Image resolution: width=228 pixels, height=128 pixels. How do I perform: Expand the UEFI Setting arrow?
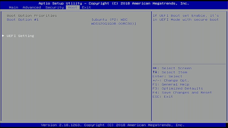coord(3,36)
